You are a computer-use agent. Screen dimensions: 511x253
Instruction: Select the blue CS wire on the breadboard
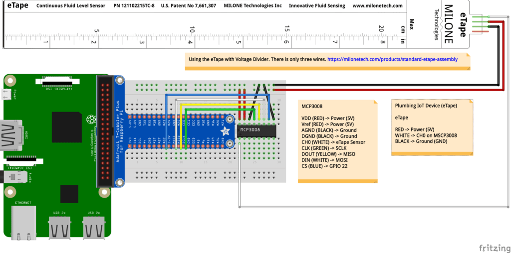(x=218, y=95)
